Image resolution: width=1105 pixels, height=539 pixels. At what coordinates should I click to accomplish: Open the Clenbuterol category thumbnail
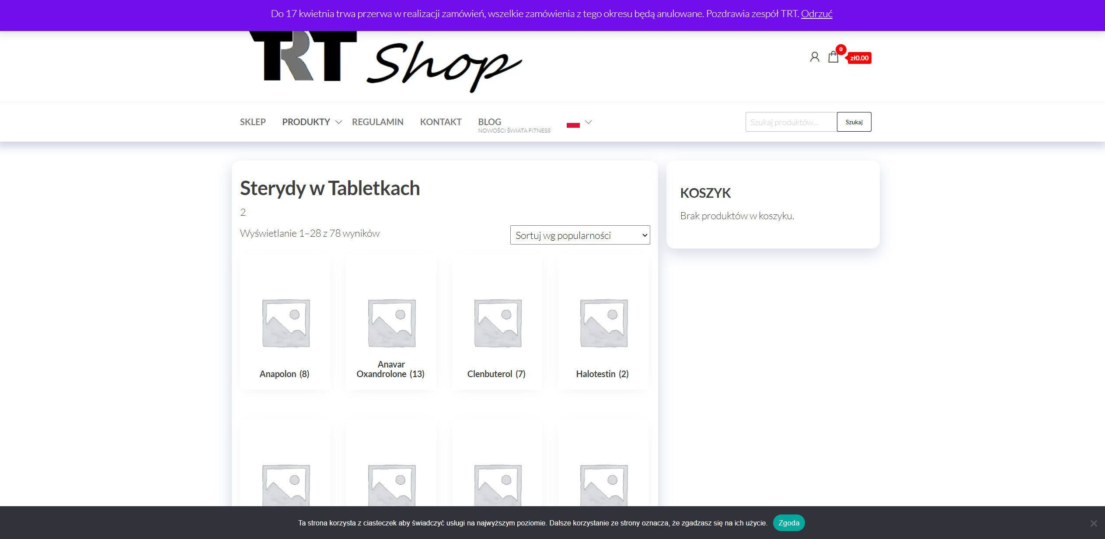(x=498, y=323)
